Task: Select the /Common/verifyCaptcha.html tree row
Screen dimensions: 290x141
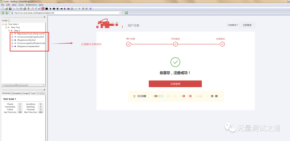Action: 31,37
